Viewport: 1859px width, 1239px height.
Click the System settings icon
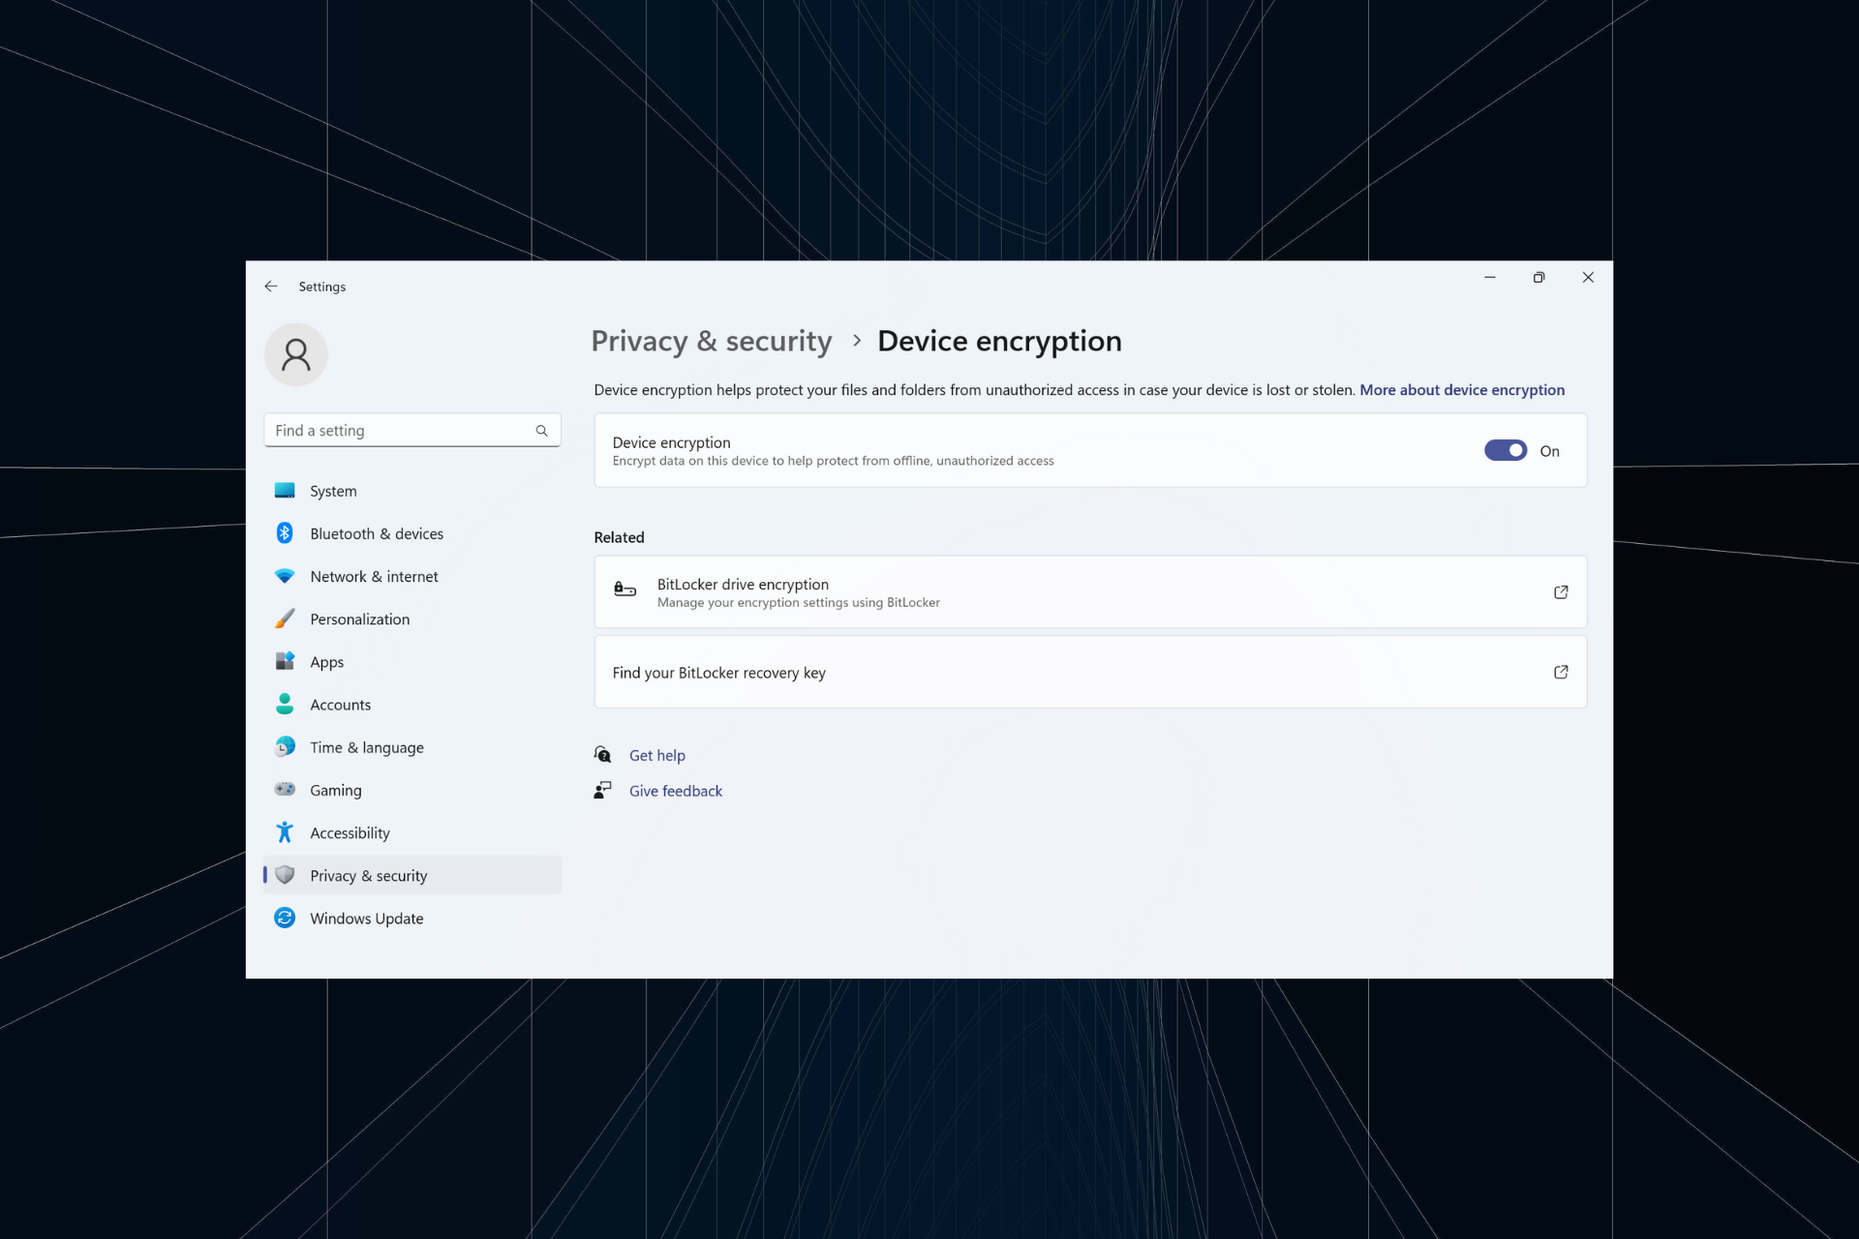click(x=287, y=490)
